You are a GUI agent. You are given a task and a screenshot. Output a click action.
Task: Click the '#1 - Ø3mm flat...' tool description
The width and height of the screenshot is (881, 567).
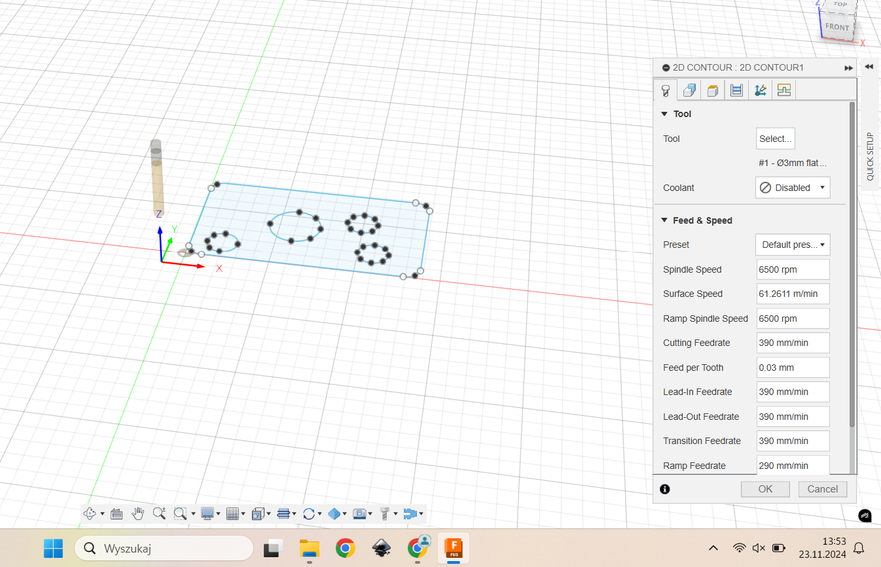click(793, 163)
